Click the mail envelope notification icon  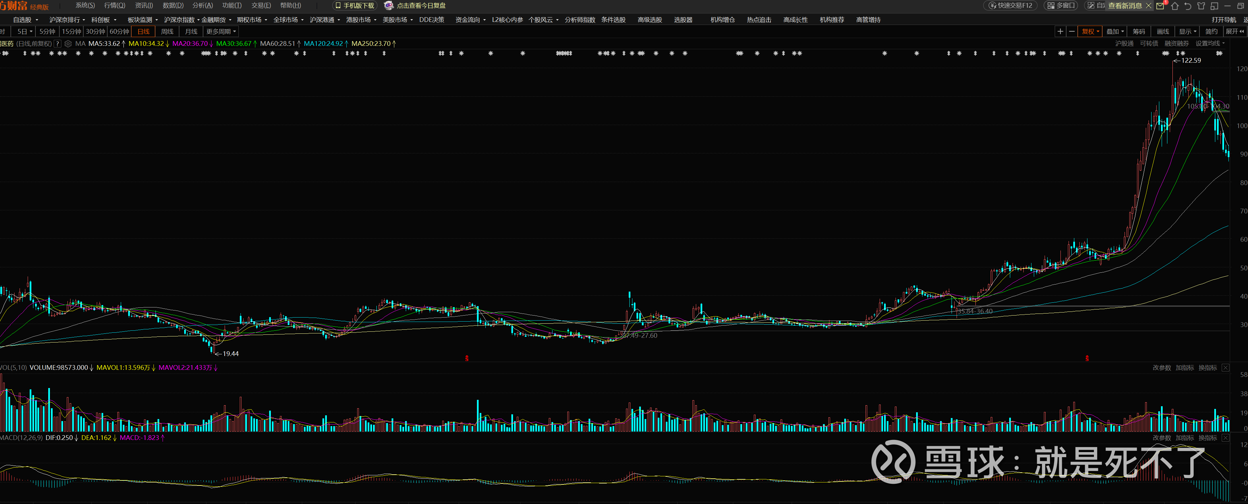[x=1160, y=6]
